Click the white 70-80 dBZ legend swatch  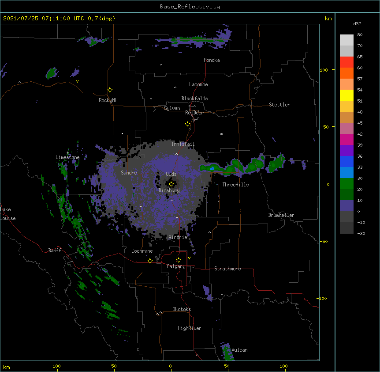(346, 40)
